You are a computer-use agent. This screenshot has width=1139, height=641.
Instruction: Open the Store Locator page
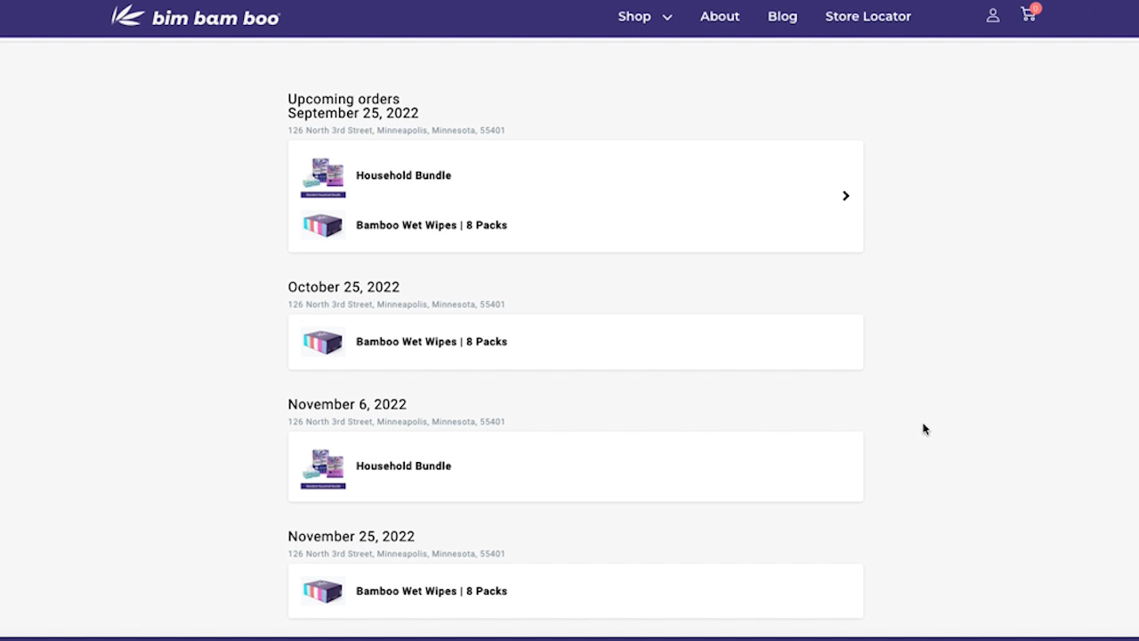coord(868,16)
